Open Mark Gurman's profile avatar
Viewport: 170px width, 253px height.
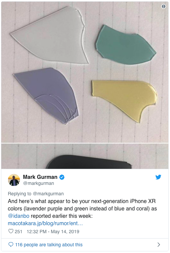point(14,180)
